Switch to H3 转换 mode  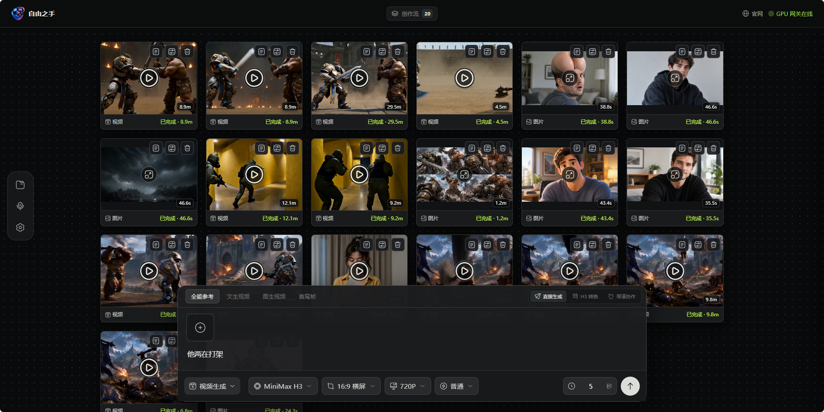(x=585, y=297)
